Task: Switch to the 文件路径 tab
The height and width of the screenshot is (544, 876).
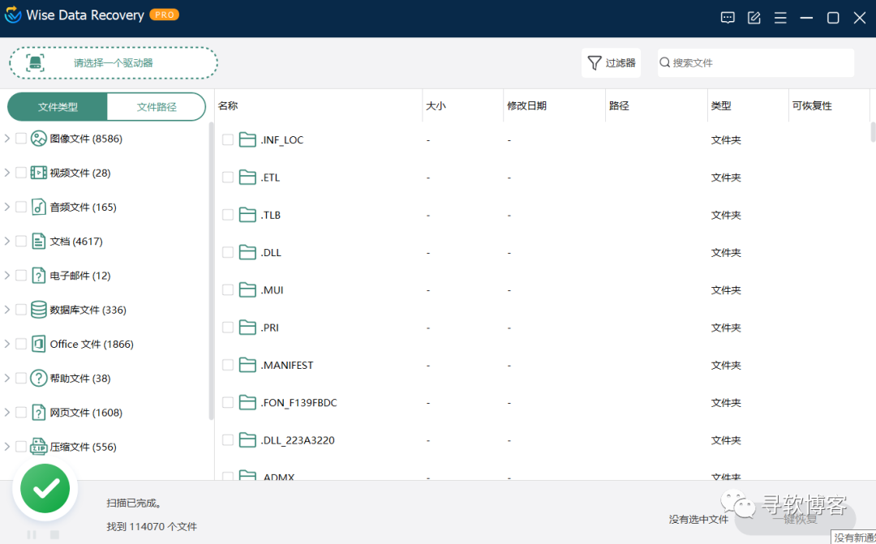Action: tap(157, 106)
